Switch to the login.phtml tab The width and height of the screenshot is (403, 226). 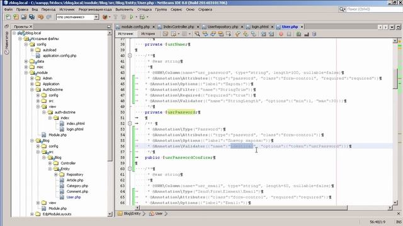pos(260,26)
